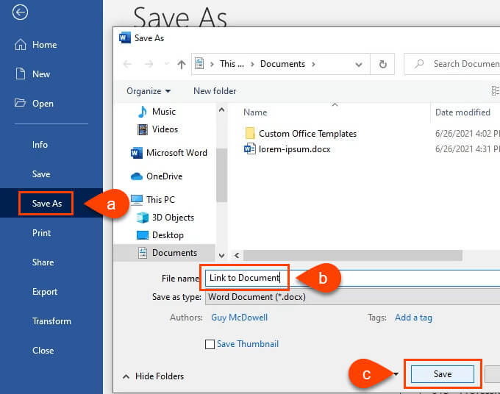The image size is (500, 394).
Task: Click the File name input field
Action: coord(352,278)
